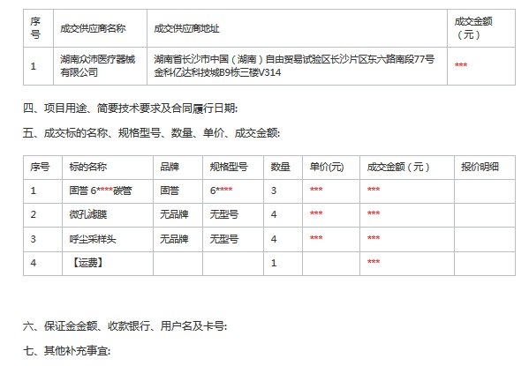Click the red *** supplier deal amount
Viewport: 529px width, 366px height.
[461, 64]
